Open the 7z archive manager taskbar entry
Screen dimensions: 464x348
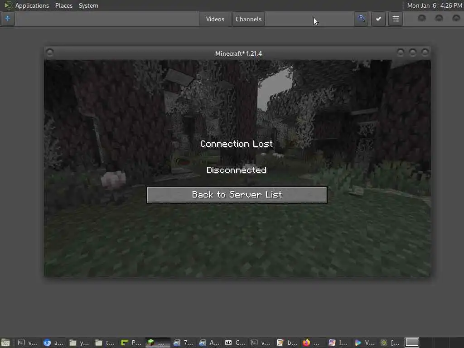[235, 343]
